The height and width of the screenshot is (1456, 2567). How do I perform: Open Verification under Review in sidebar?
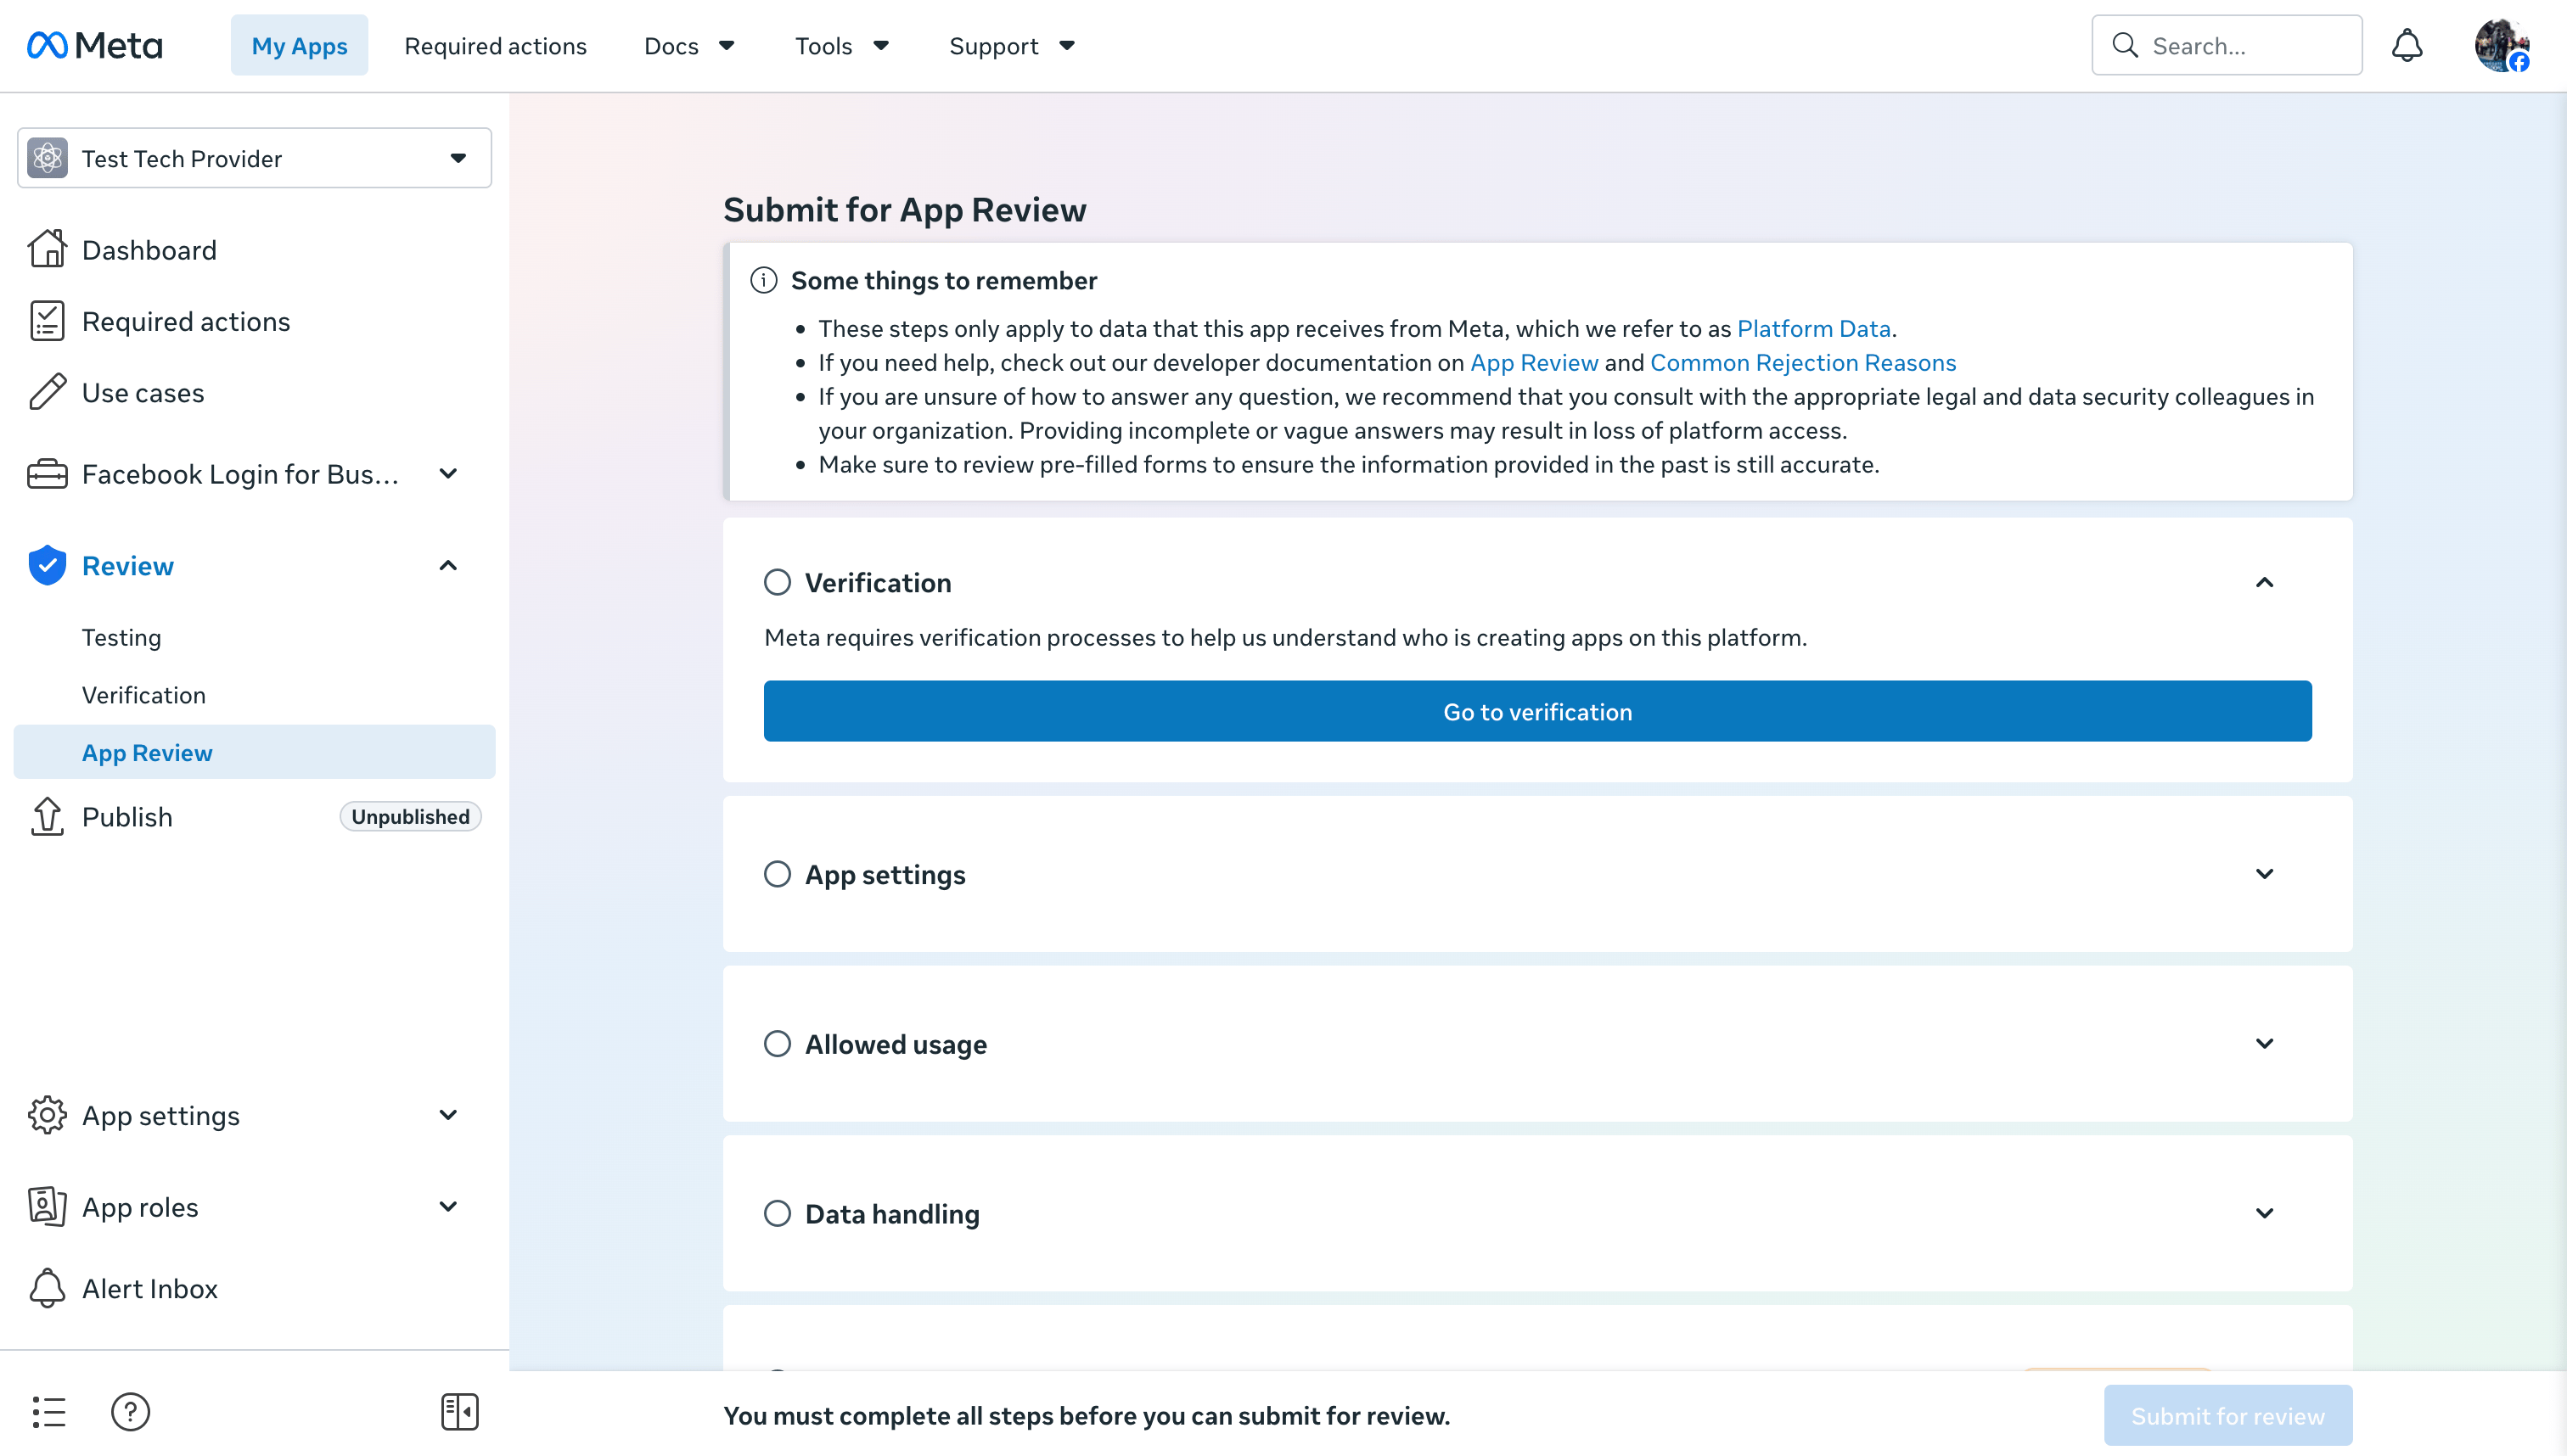[x=143, y=695]
